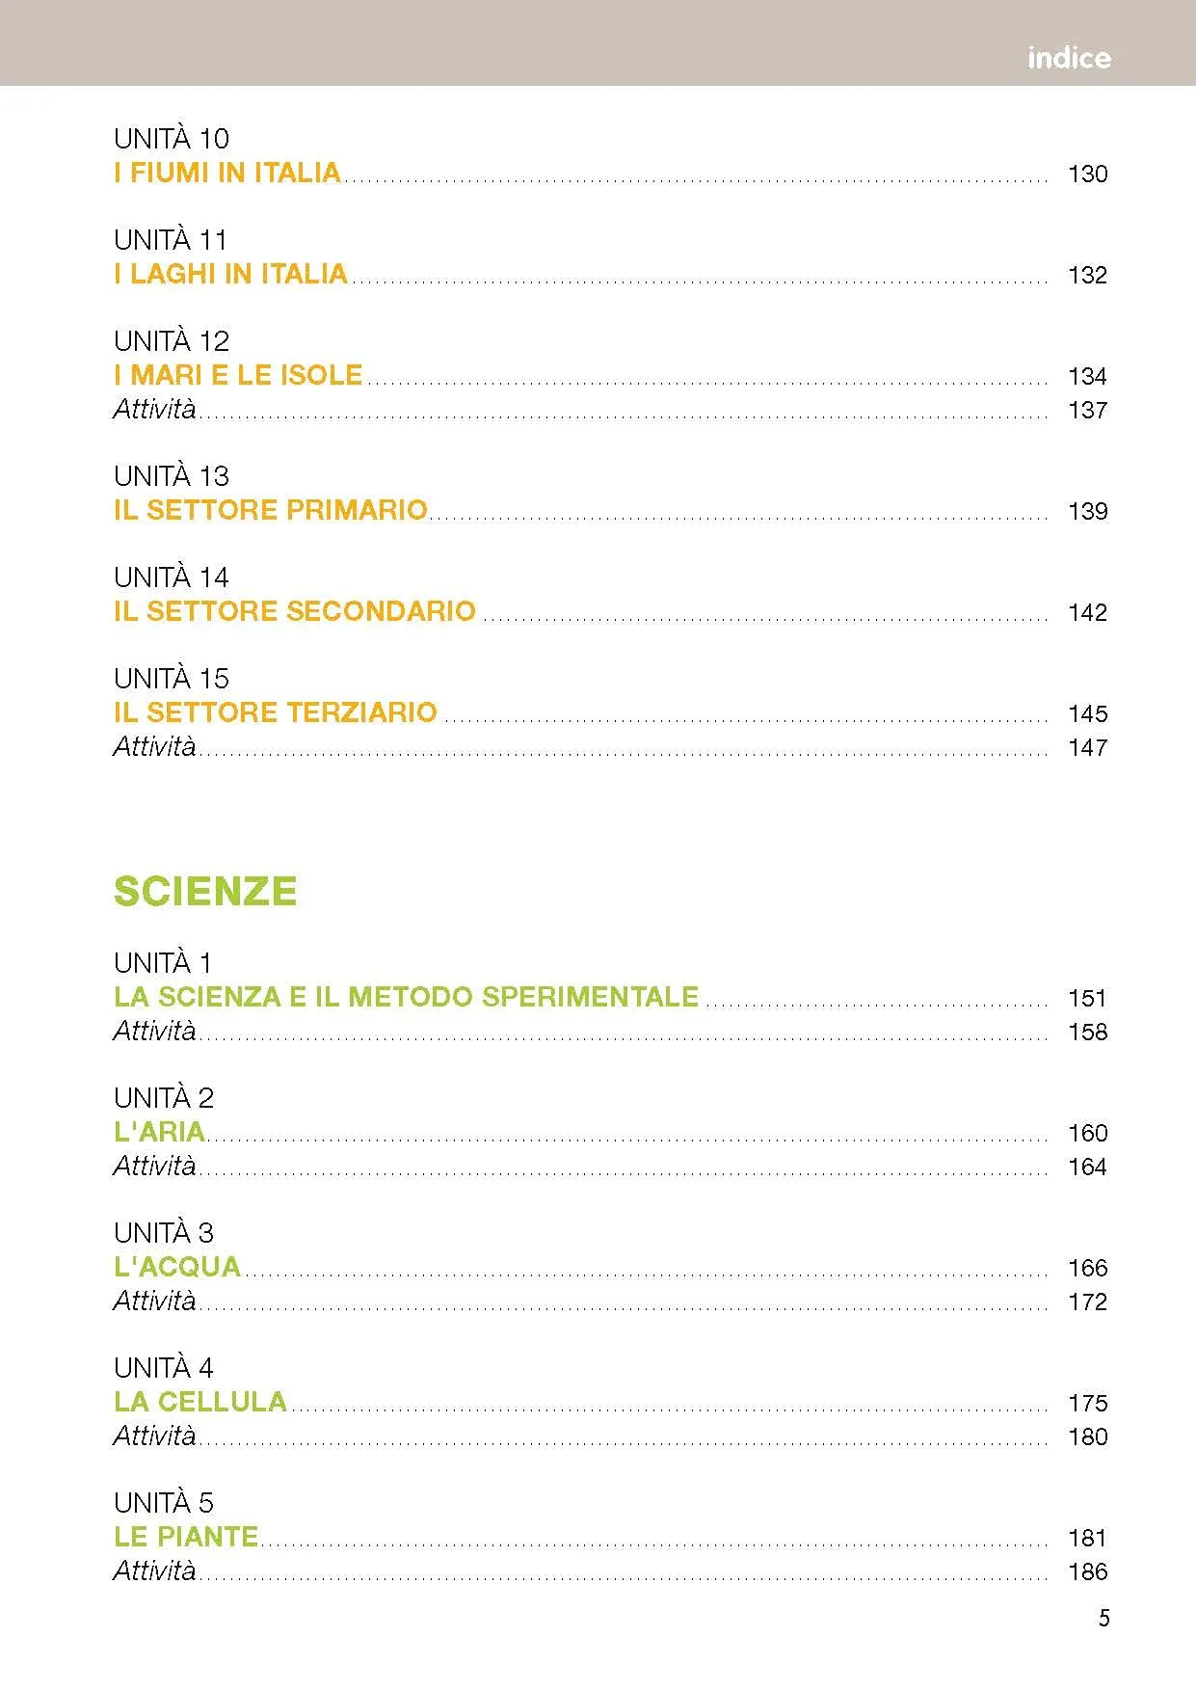Click the indice header label
Screen dimensions: 1196x1691
1069,58
